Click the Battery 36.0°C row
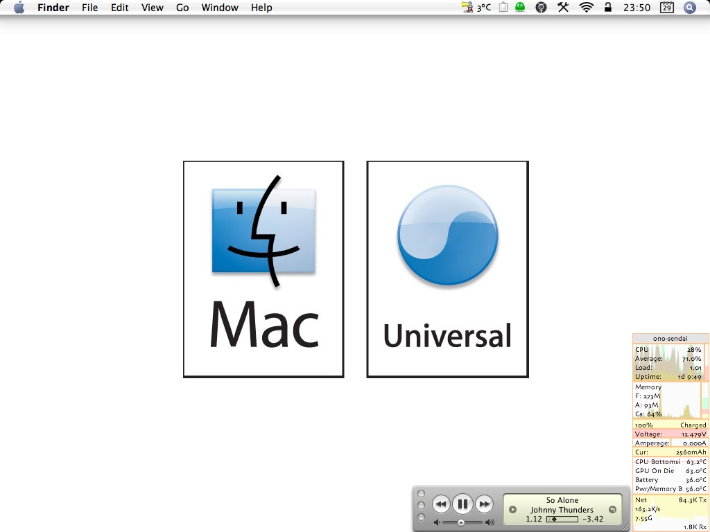710x532 pixels. [x=670, y=480]
